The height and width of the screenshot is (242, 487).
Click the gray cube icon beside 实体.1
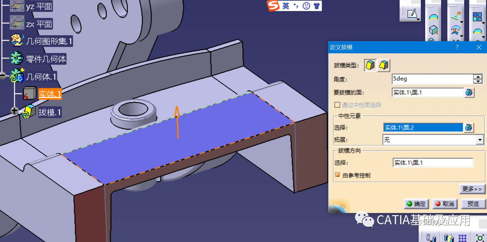[30, 94]
